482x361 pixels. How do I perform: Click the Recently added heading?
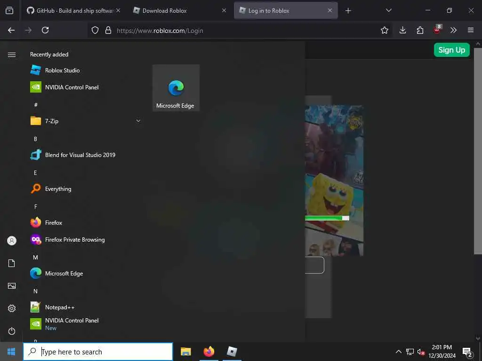click(x=49, y=55)
